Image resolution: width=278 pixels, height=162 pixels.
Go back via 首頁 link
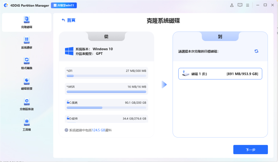point(68,20)
